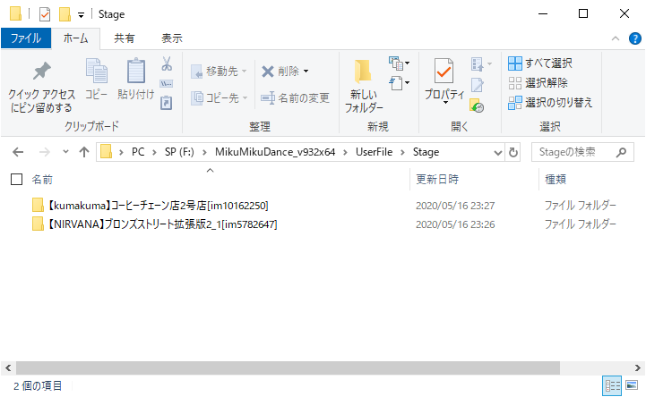
Task: Navigate to SP (F:) in address bar
Action: click(179, 152)
